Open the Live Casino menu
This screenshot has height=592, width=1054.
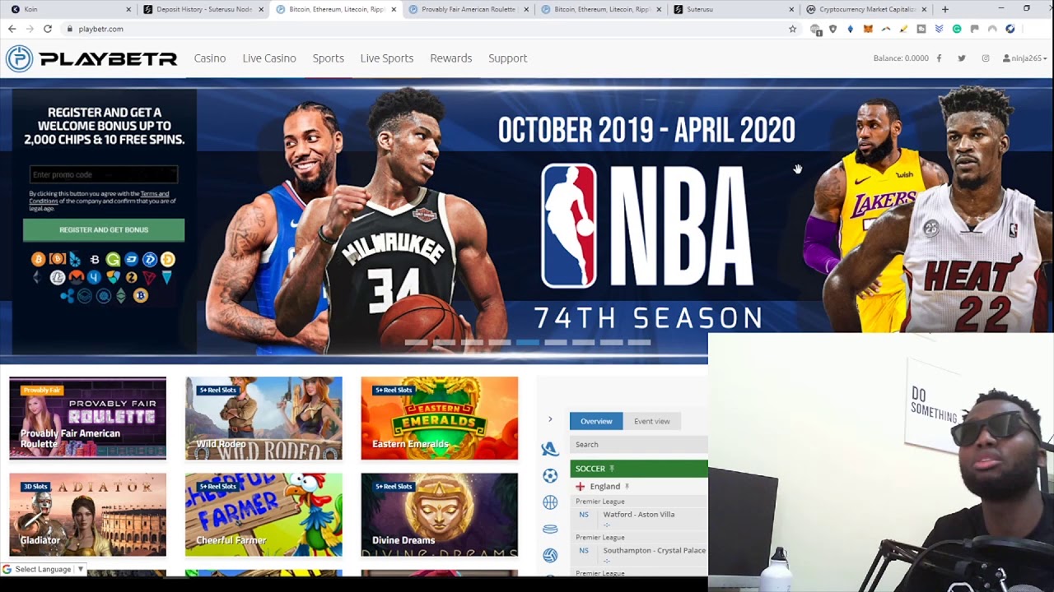coord(269,58)
